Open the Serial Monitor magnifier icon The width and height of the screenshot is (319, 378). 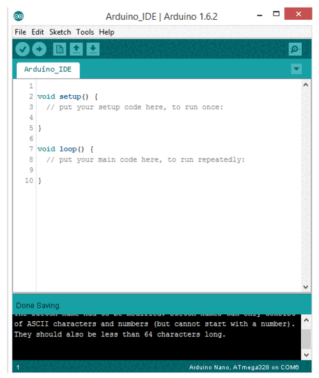(x=295, y=49)
